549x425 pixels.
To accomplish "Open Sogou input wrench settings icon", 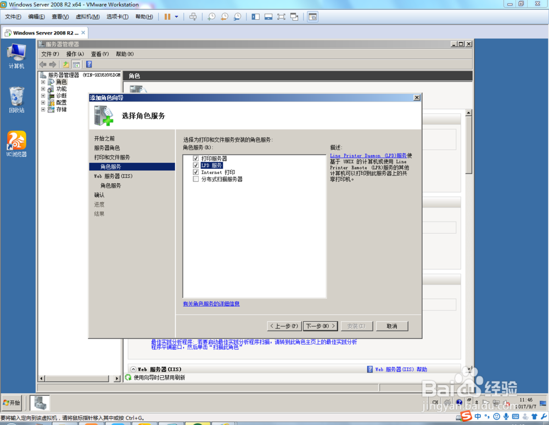I will tap(544, 416).
